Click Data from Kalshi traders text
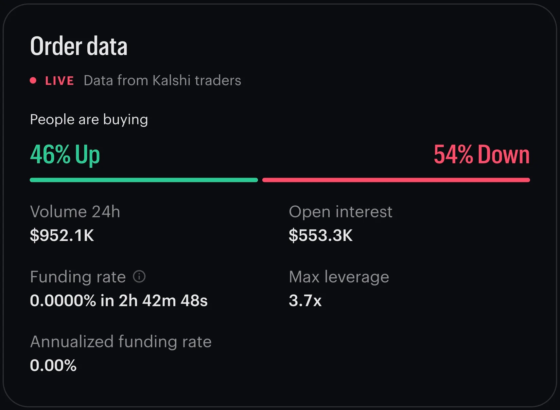 [162, 80]
